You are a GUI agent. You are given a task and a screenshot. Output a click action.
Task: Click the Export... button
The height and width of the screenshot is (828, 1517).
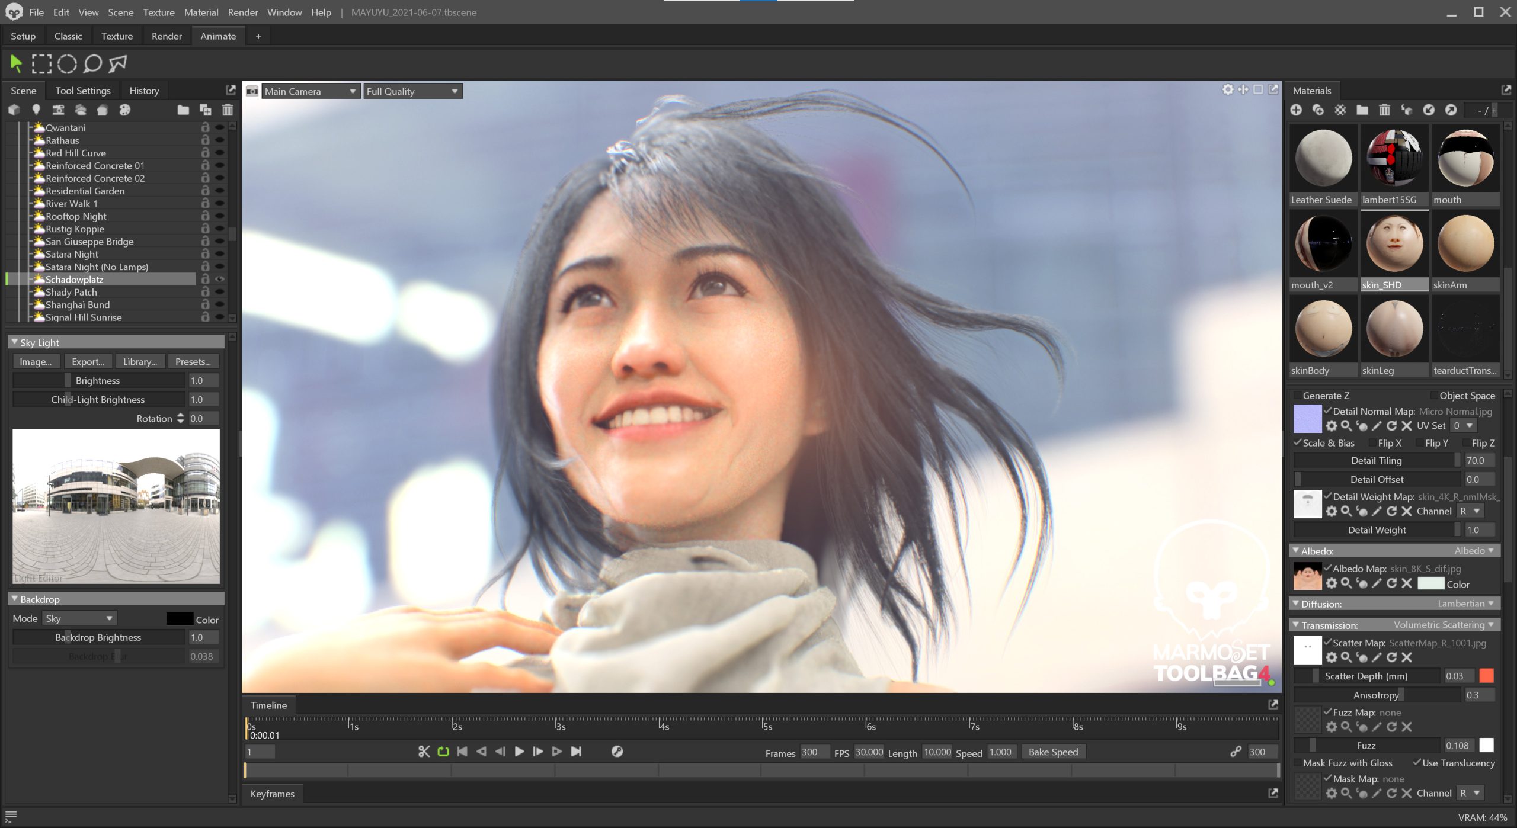tap(88, 362)
